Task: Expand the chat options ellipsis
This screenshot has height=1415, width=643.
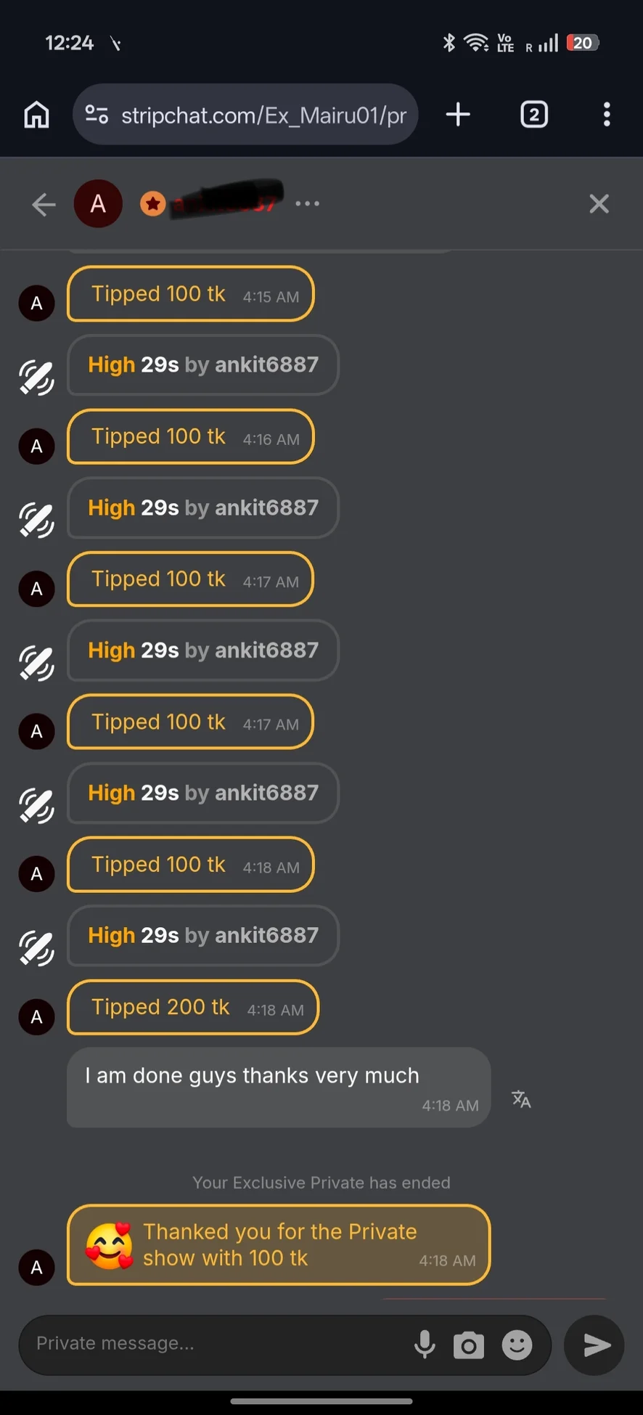Action: coord(307,204)
